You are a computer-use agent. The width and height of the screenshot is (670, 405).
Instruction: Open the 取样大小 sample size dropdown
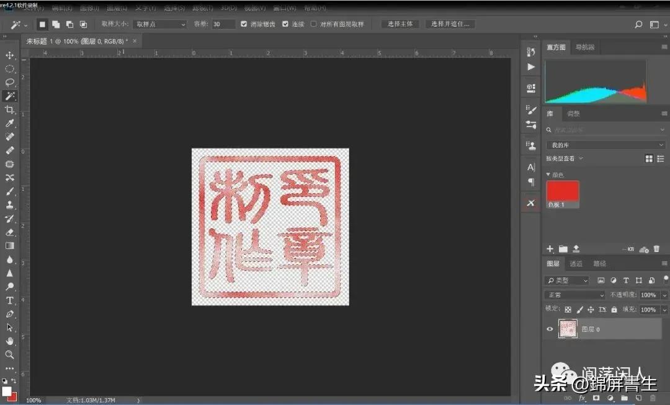pos(160,24)
